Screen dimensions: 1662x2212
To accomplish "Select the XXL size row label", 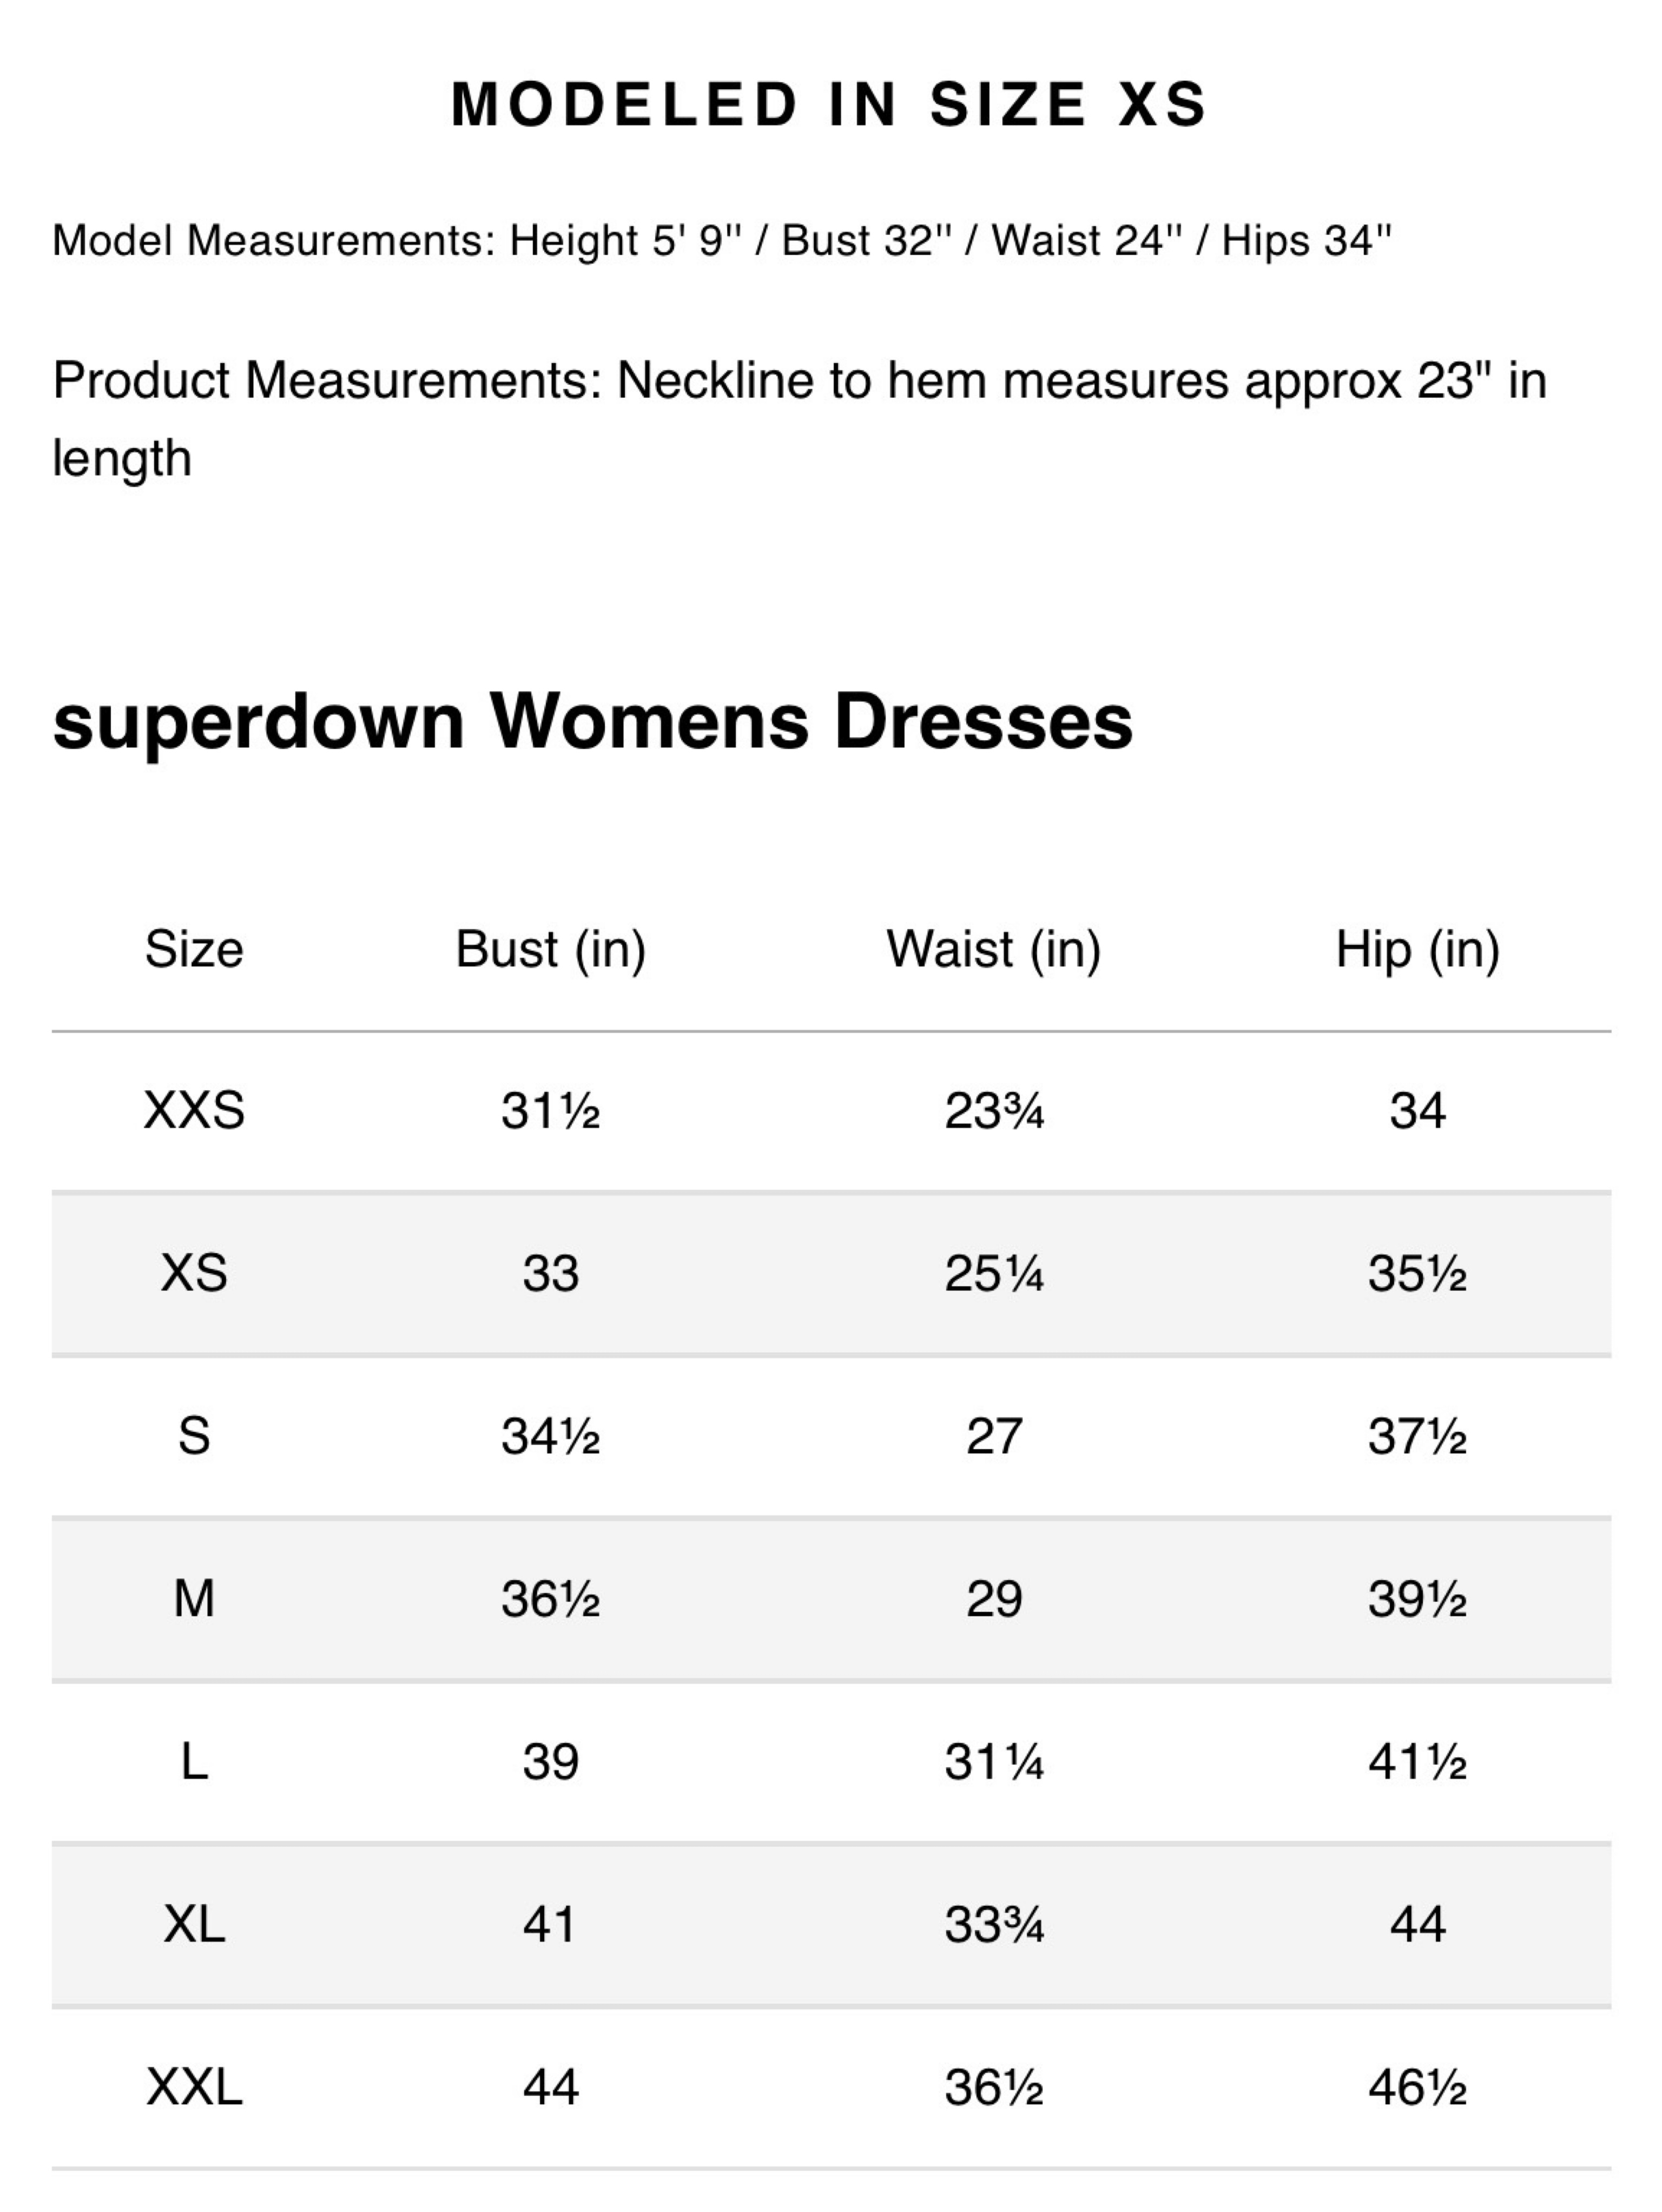I will click(194, 2088).
